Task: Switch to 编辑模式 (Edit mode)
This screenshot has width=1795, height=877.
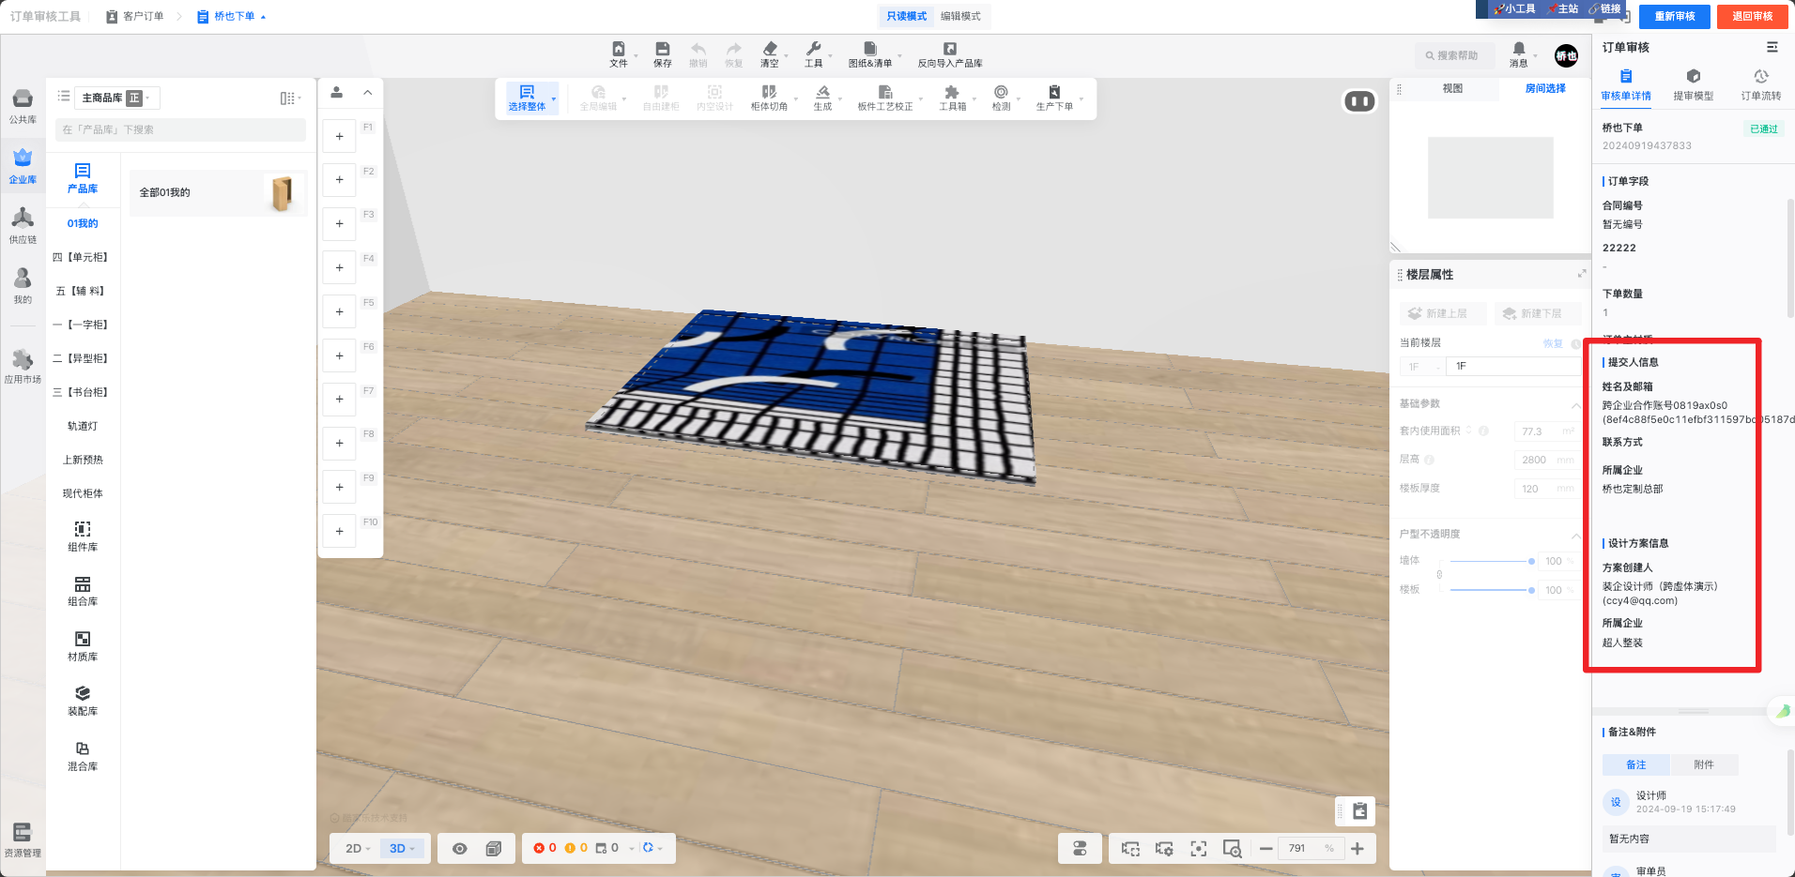Action: tap(960, 16)
